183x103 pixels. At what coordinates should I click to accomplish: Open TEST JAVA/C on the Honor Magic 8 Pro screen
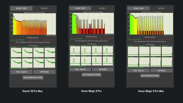(80, 70)
